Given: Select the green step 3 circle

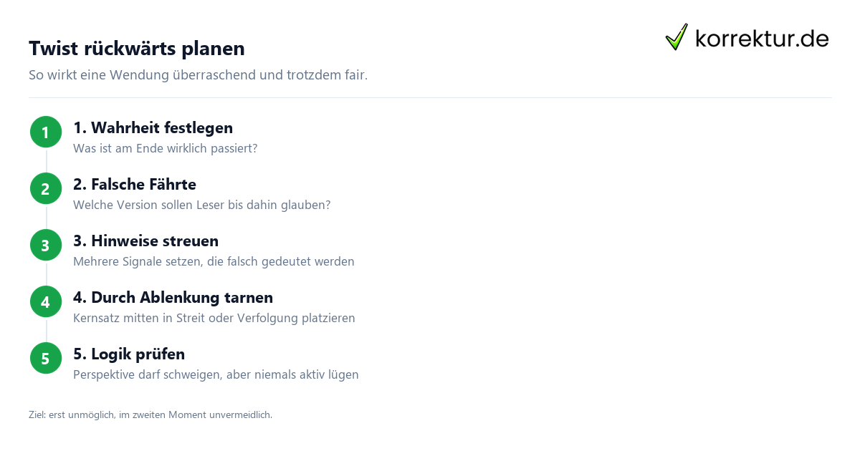Looking at the screenshot, I should (46, 246).
